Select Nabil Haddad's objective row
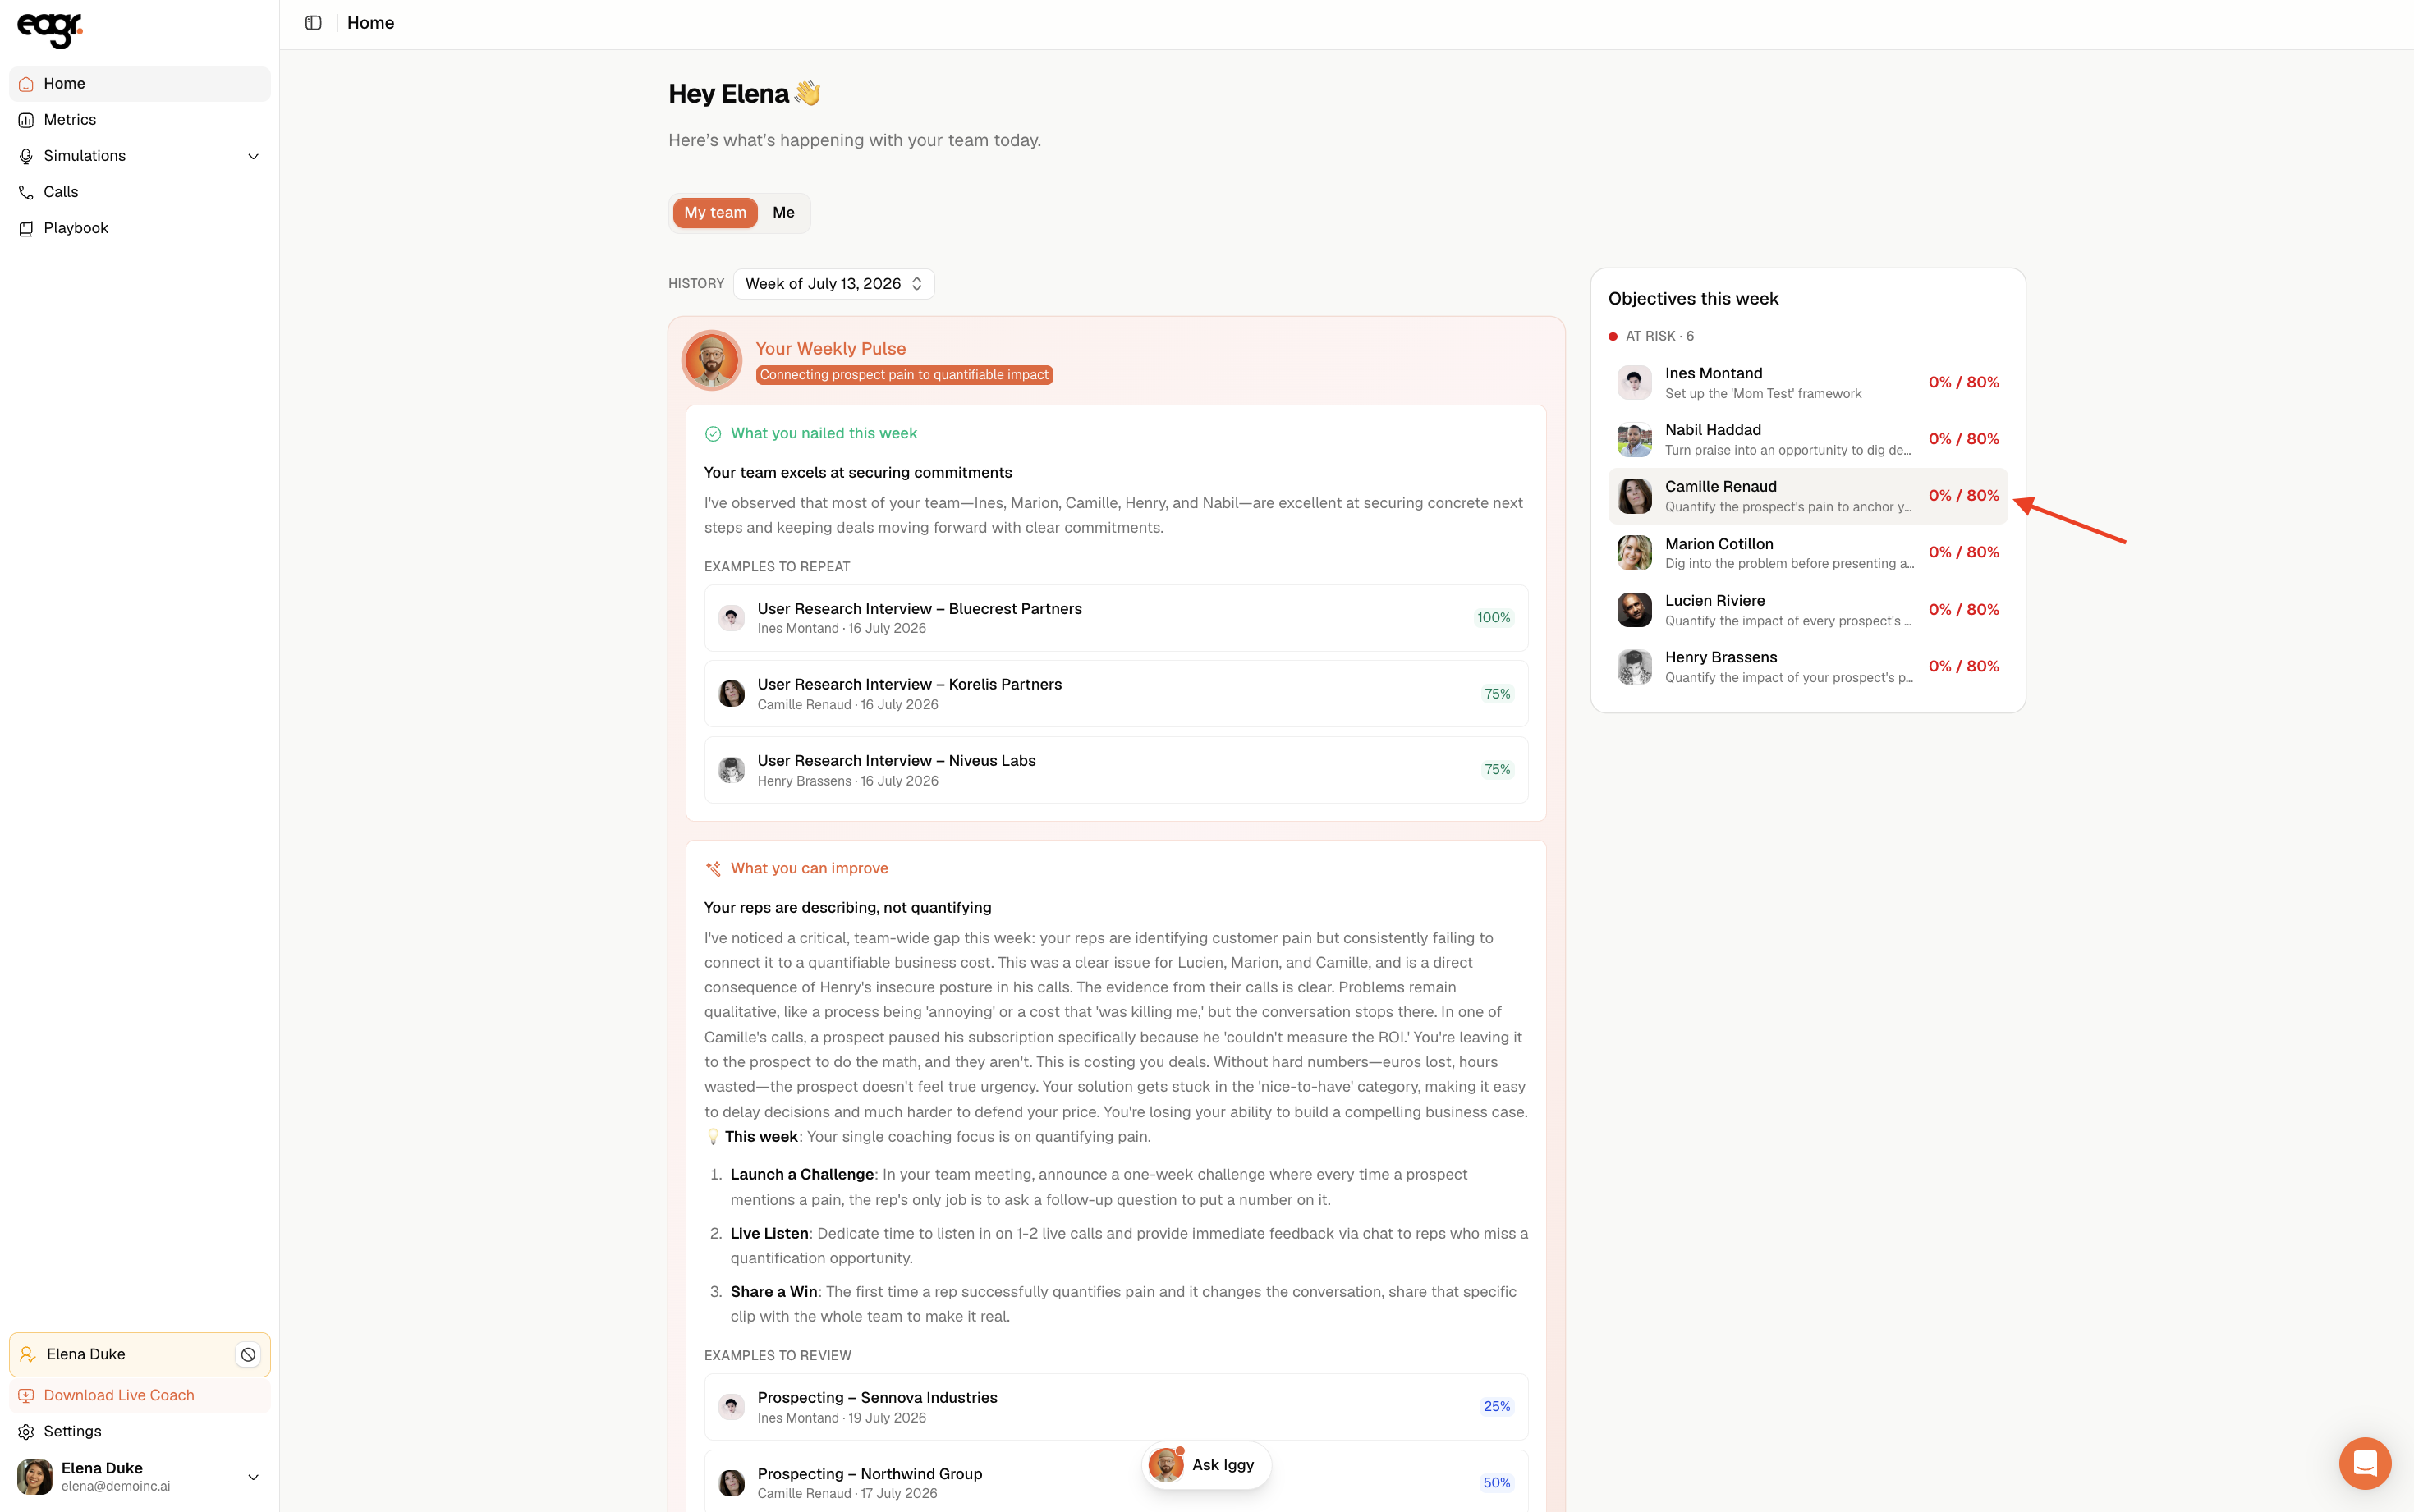This screenshot has width=2414, height=1512. tap(1808, 439)
